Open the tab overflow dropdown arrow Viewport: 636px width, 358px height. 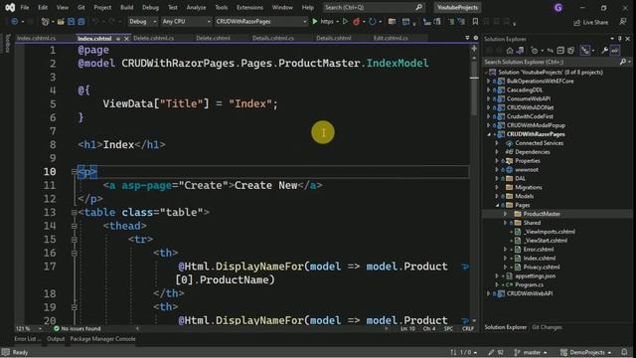(467, 38)
